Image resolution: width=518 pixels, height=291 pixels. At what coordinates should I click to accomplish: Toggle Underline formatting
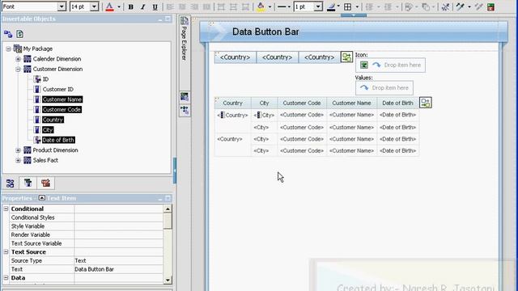155,7
